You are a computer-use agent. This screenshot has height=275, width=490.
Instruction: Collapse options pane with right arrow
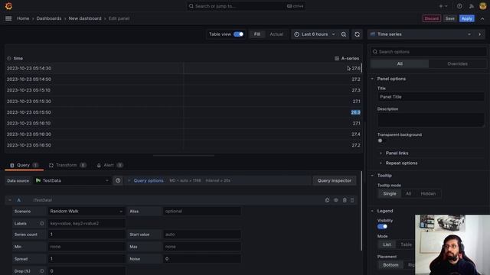click(480, 34)
